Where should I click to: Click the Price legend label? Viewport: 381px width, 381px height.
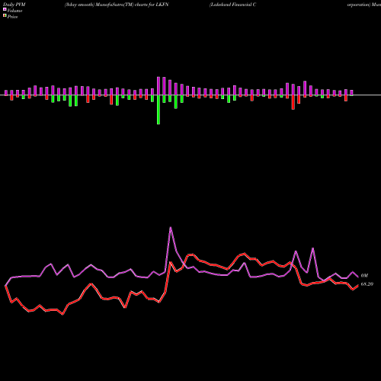12,17
